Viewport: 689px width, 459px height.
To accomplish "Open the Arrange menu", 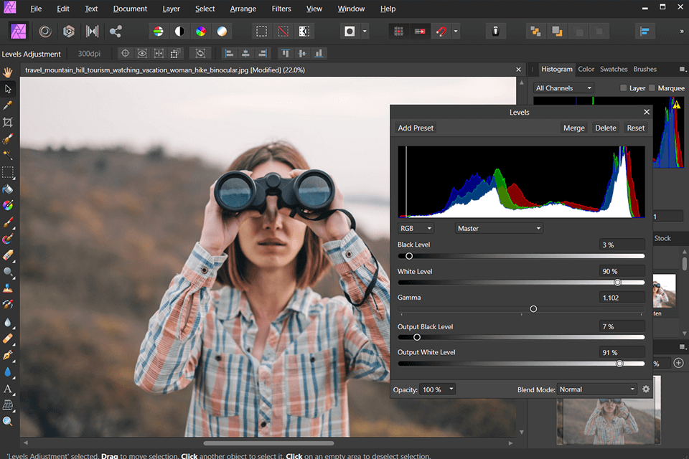I will (x=243, y=9).
